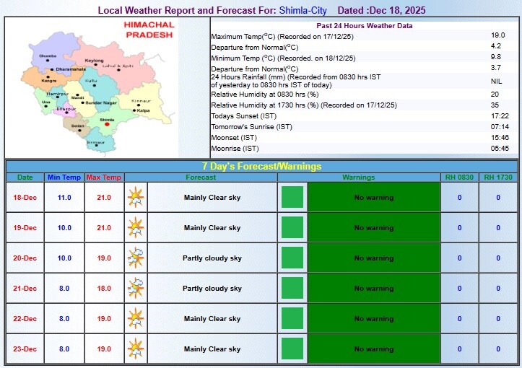The width and height of the screenshot is (522, 368).
Task: Click the 'No warning' cell for 19-Dec
Action: [374, 228]
